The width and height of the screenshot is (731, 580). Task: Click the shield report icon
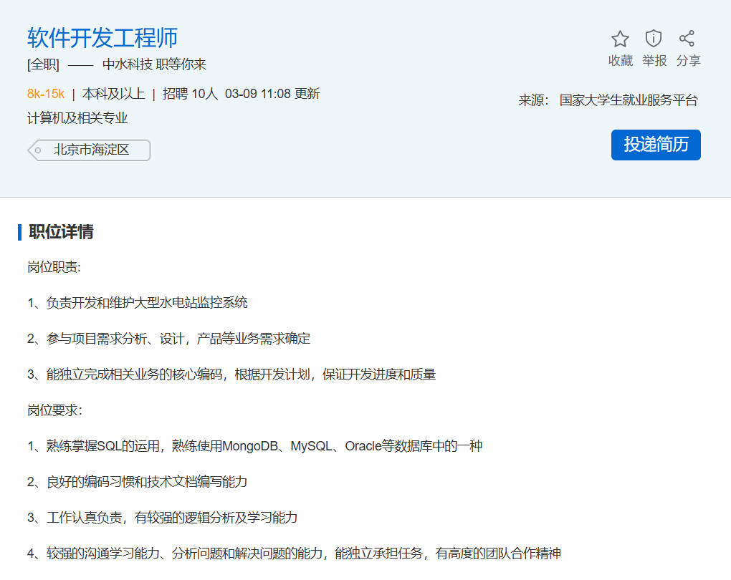pos(653,39)
